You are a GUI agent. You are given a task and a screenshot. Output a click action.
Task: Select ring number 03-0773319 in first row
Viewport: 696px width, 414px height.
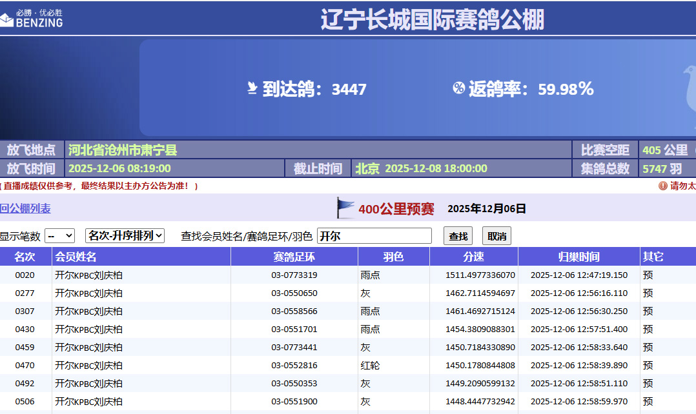point(294,275)
